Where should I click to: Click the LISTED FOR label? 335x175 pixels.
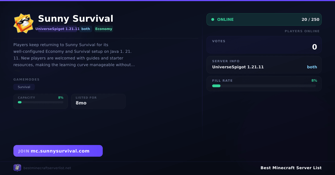[x=86, y=97]
